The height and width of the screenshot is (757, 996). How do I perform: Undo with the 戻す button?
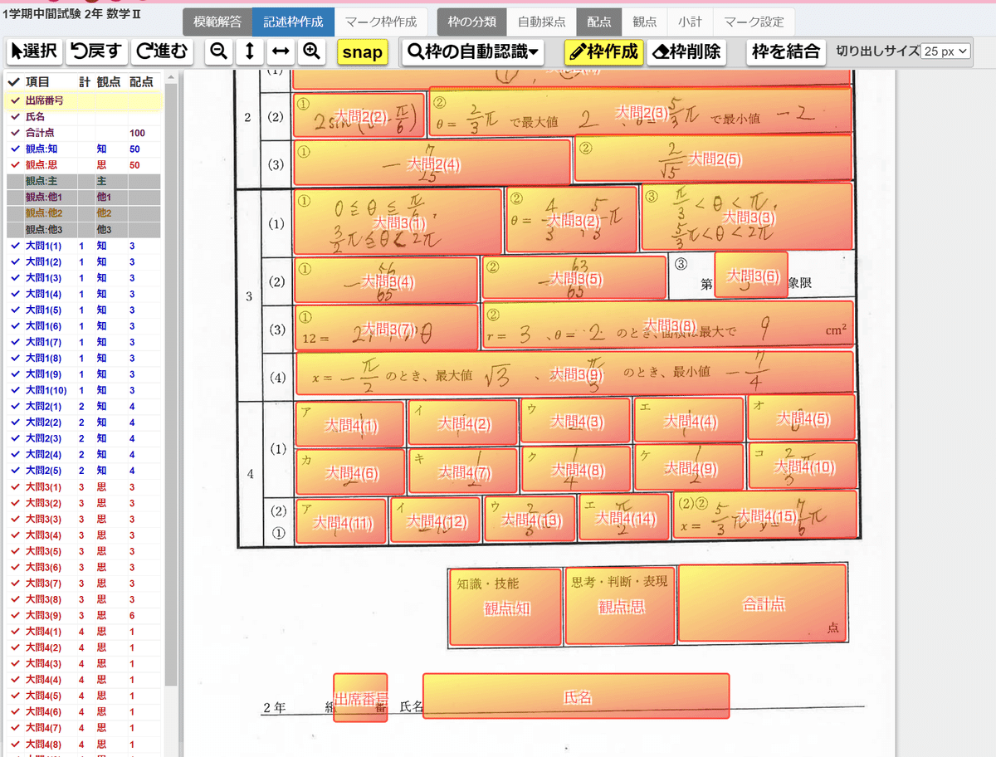(96, 51)
